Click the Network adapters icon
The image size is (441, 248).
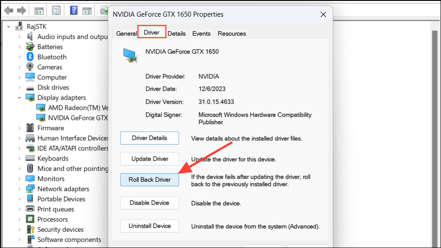[x=30, y=188]
